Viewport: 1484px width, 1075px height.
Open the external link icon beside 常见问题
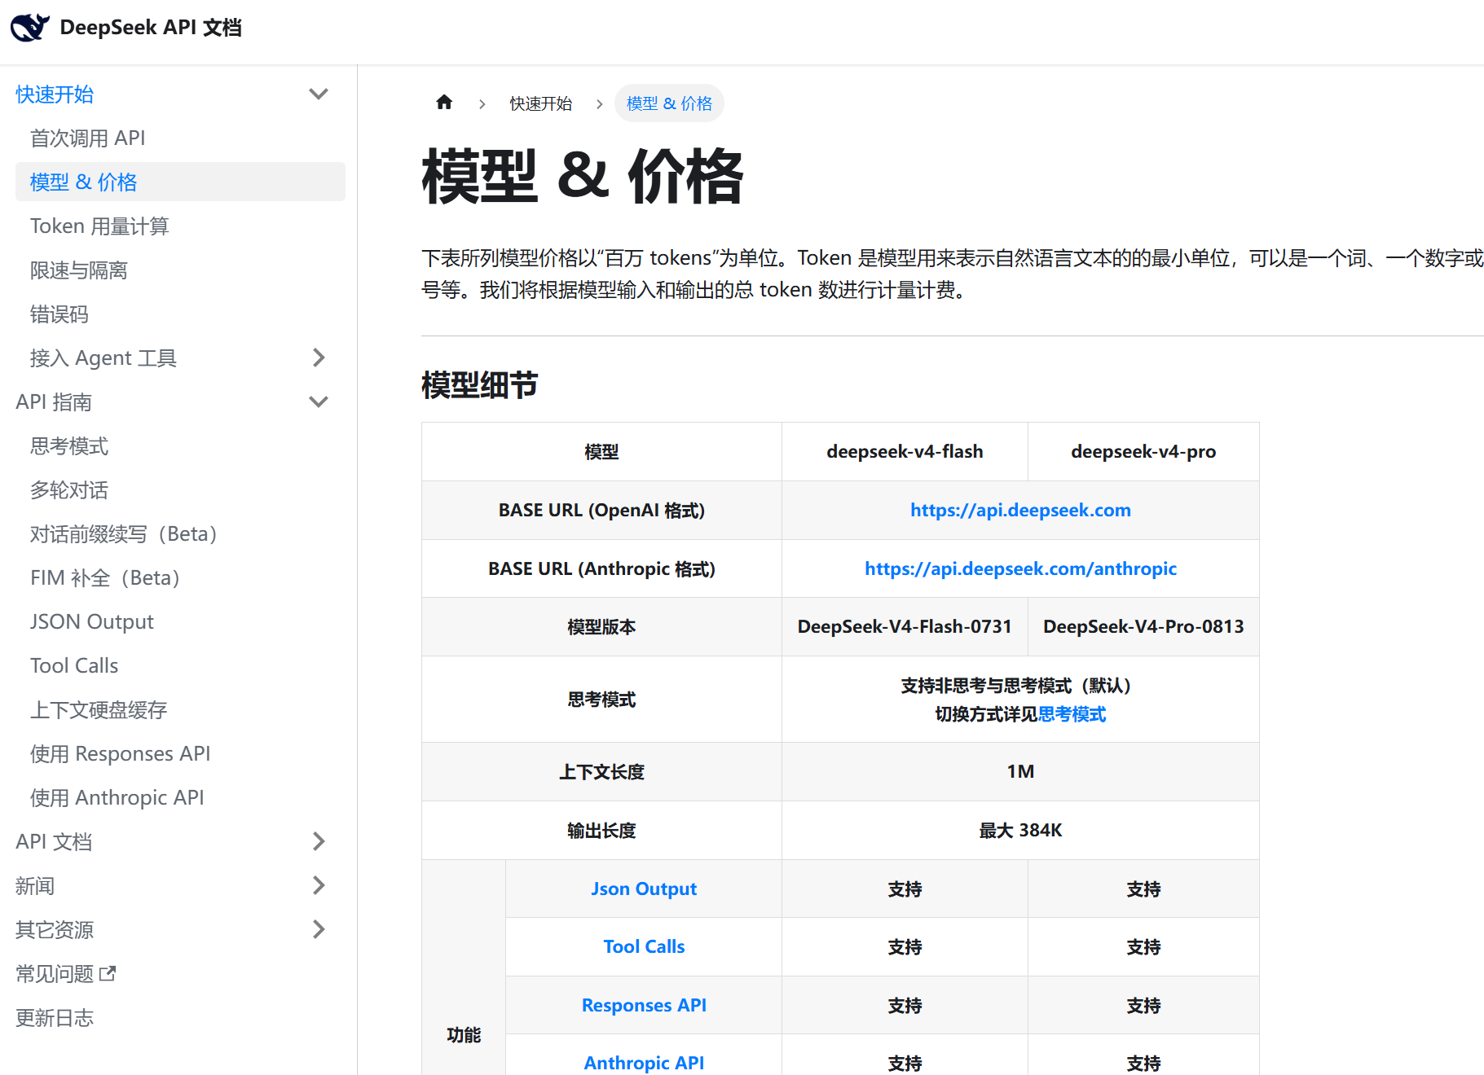click(108, 973)
